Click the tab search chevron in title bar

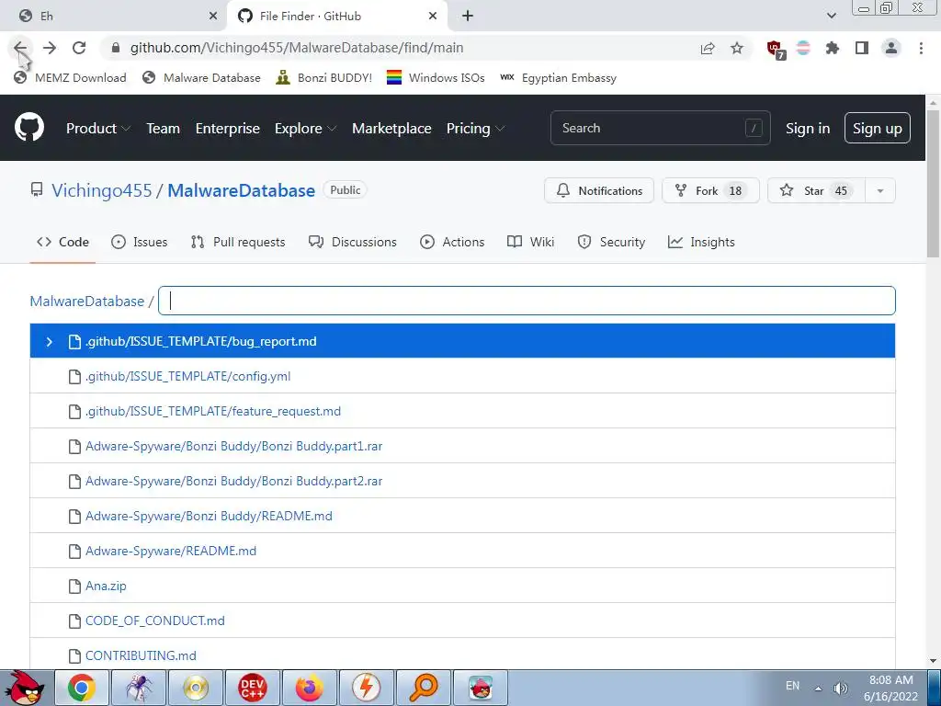831,17
